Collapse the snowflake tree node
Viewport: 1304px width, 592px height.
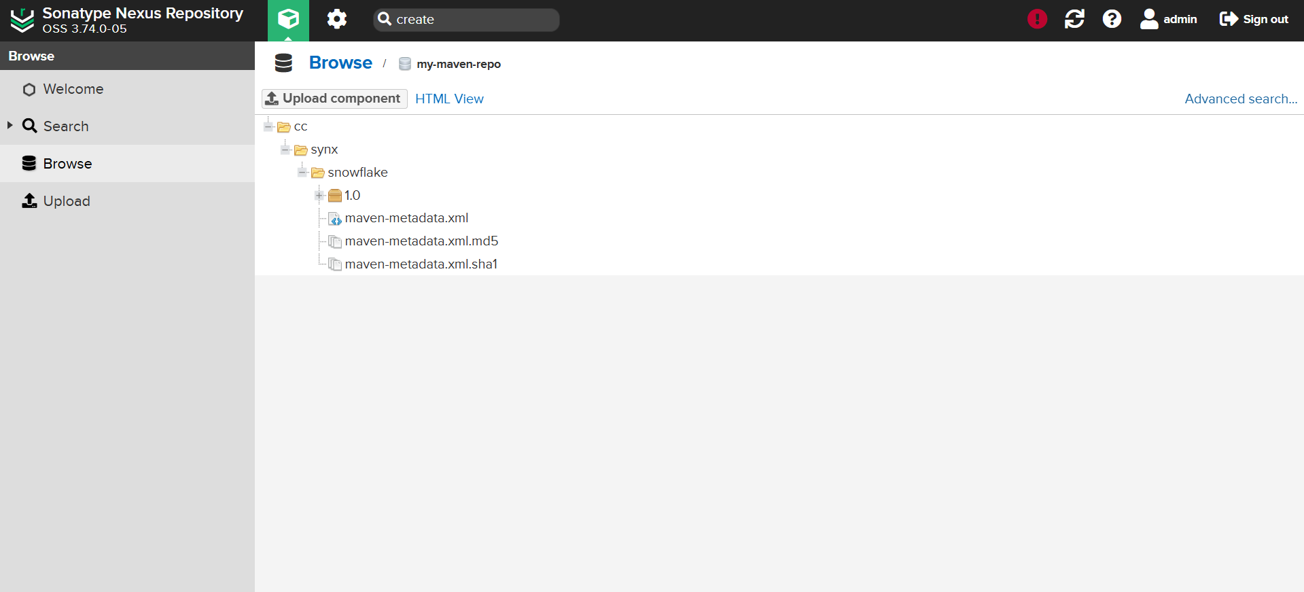(302, 173)
